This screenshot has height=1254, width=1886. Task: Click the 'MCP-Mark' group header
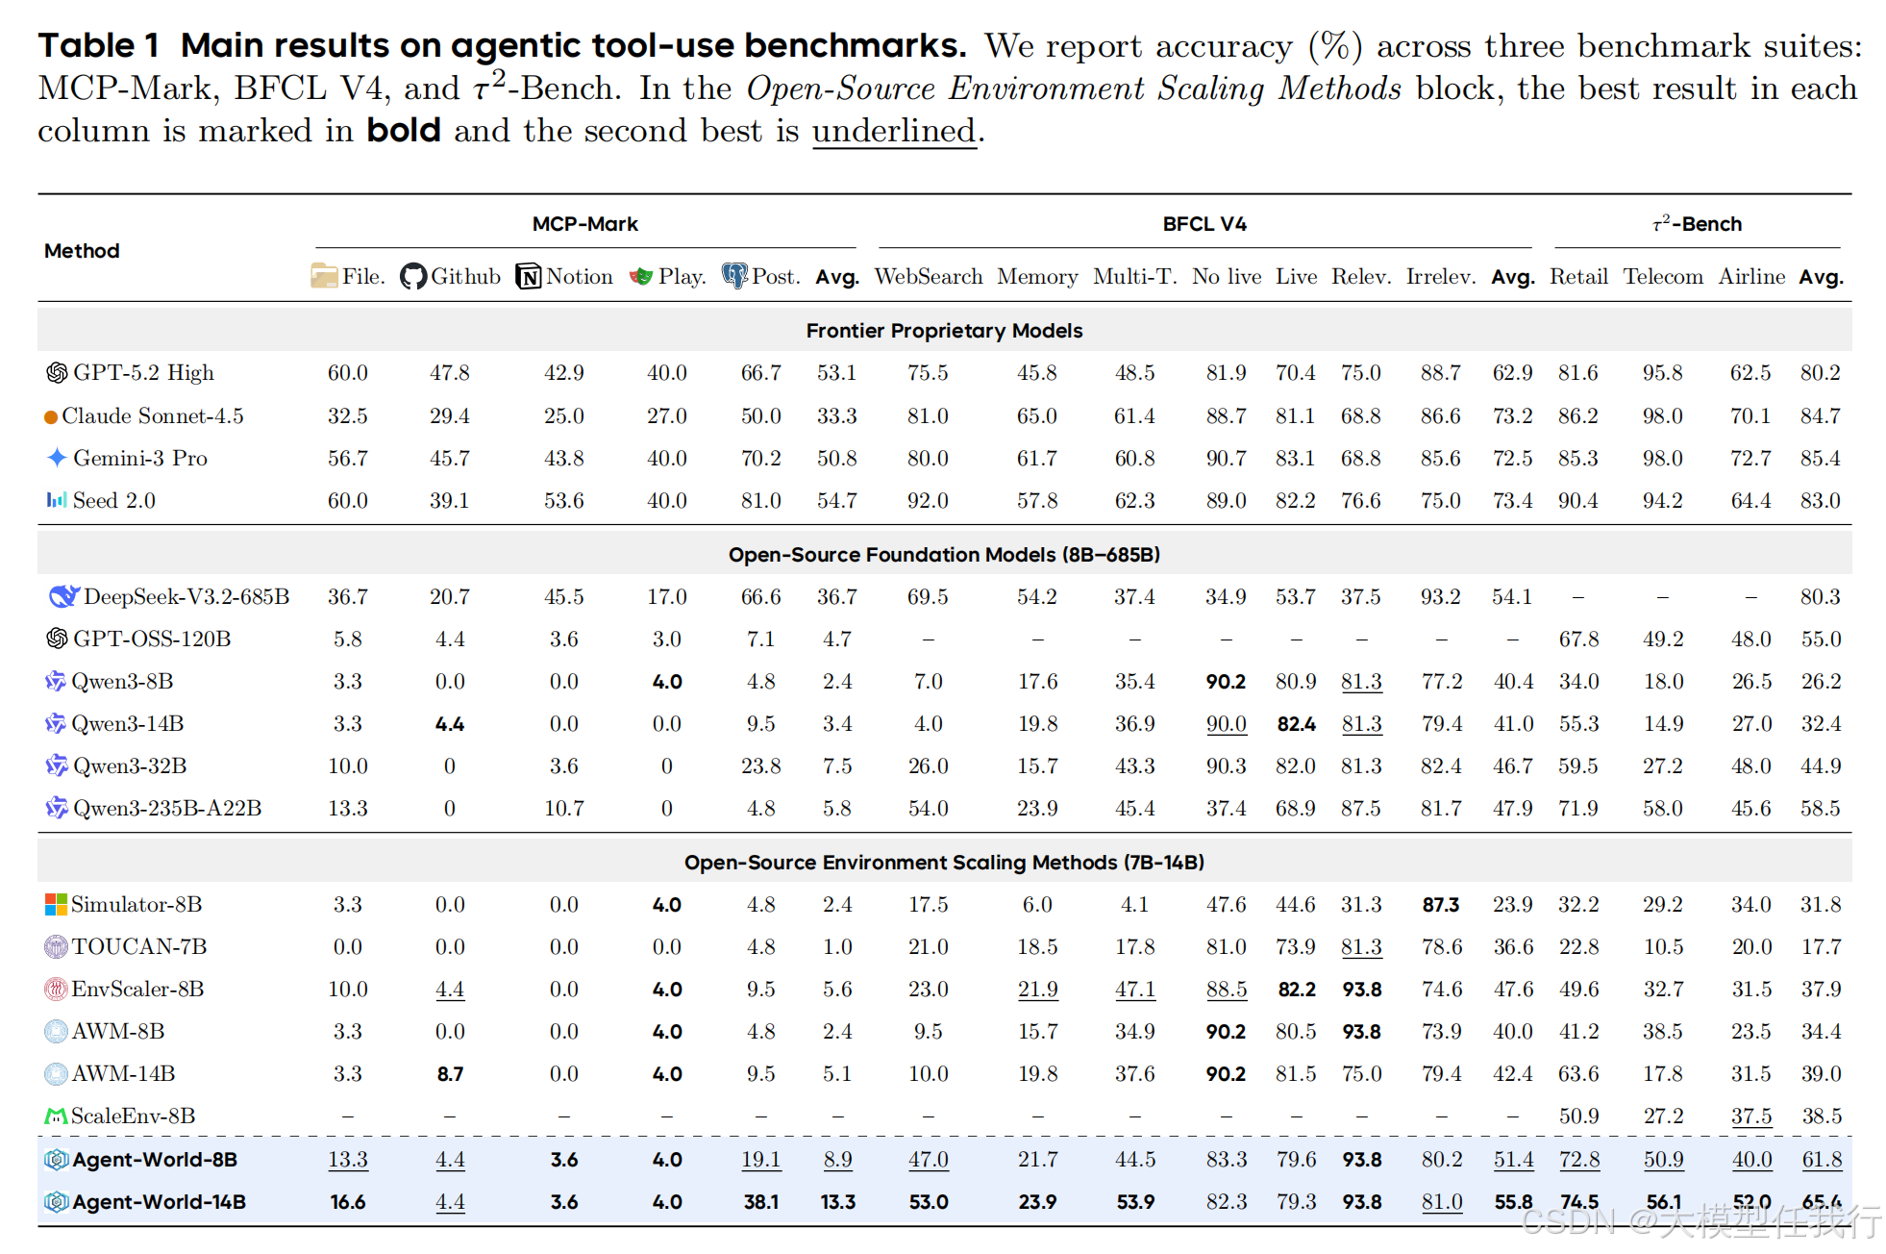pyautogui.click(x=585, y=224)
